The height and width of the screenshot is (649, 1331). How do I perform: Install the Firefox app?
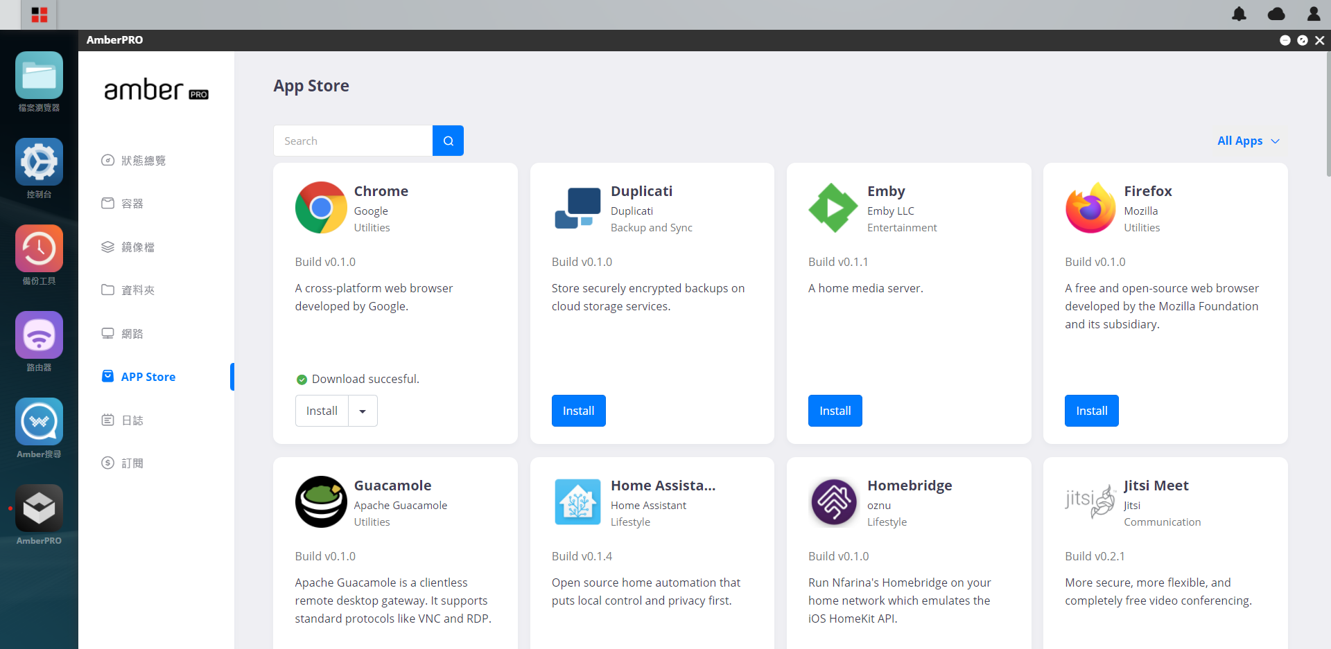point(1091,411)
